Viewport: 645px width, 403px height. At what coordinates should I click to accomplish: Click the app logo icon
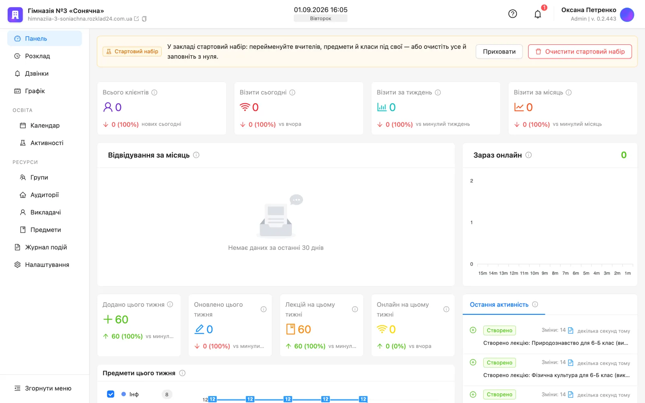tap(15, 15)
